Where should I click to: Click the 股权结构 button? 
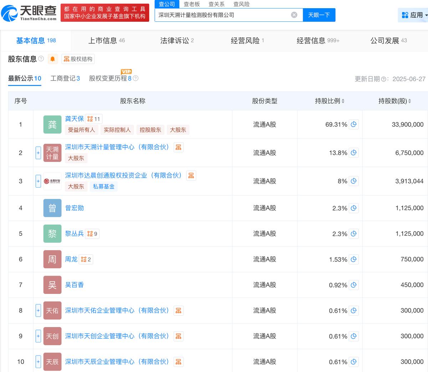(x=78, y=59)
